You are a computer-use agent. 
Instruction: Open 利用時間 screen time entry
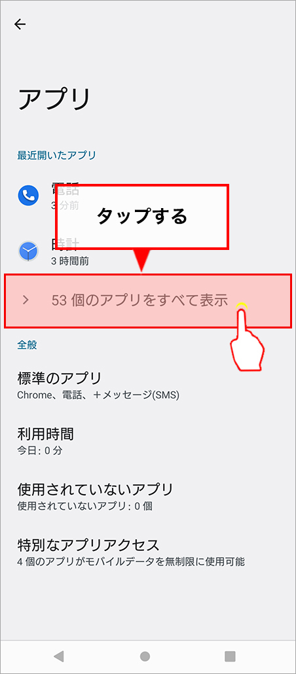pos(148,440)
